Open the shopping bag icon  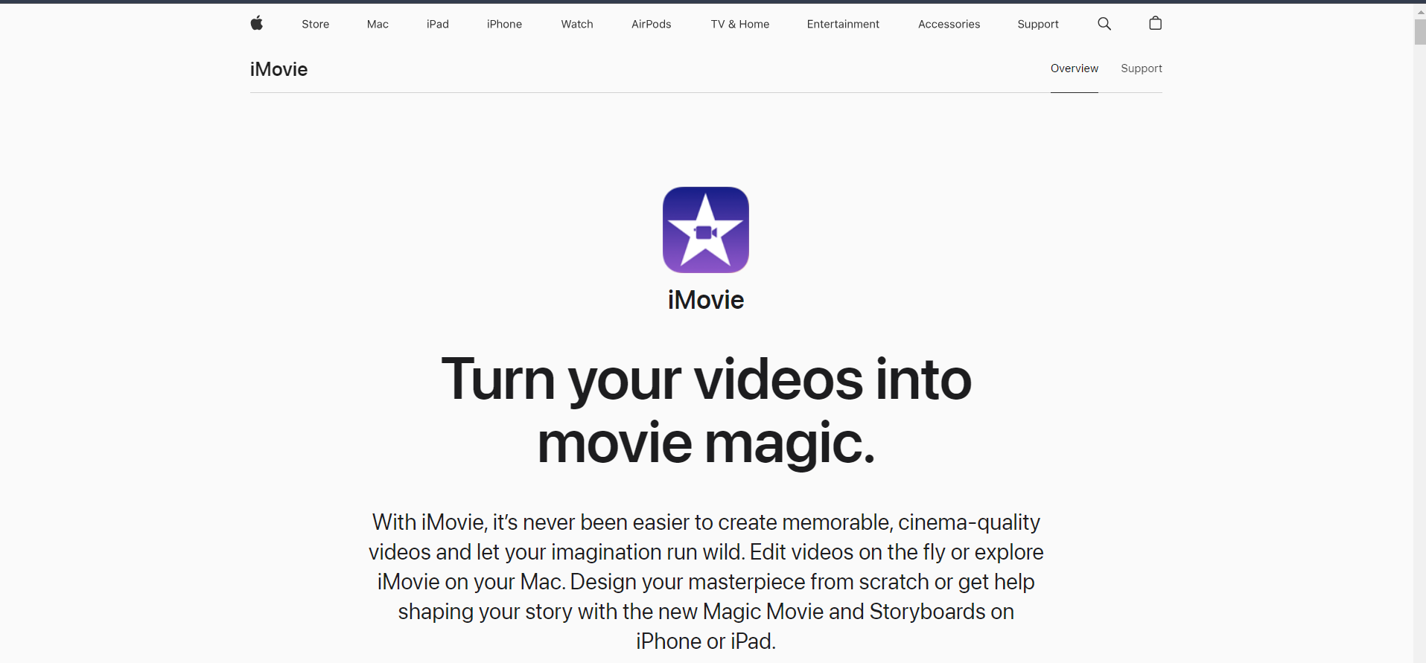coord(1155,24)
